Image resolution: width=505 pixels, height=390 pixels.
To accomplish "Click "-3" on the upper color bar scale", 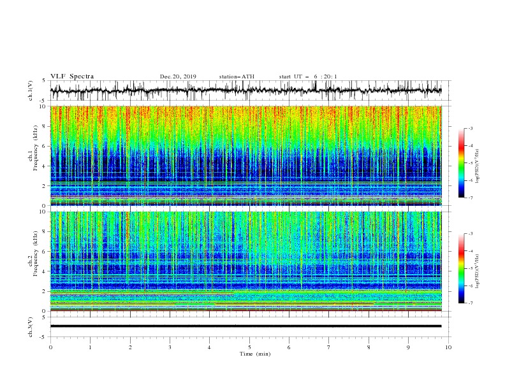I will tap(470, 128).
